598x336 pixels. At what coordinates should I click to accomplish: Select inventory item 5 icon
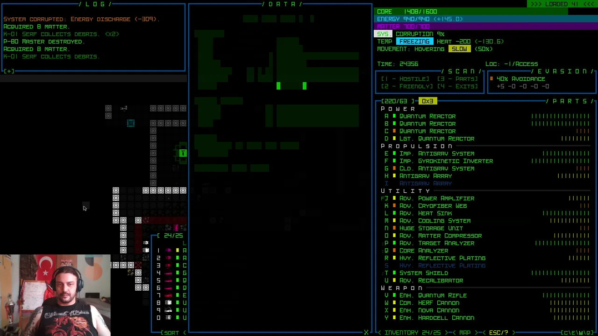tap(168, 280)
